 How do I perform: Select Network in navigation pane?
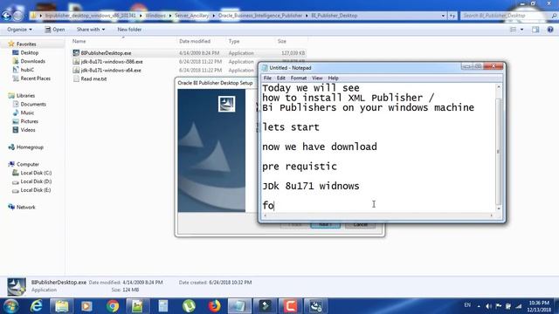point(25,208)
